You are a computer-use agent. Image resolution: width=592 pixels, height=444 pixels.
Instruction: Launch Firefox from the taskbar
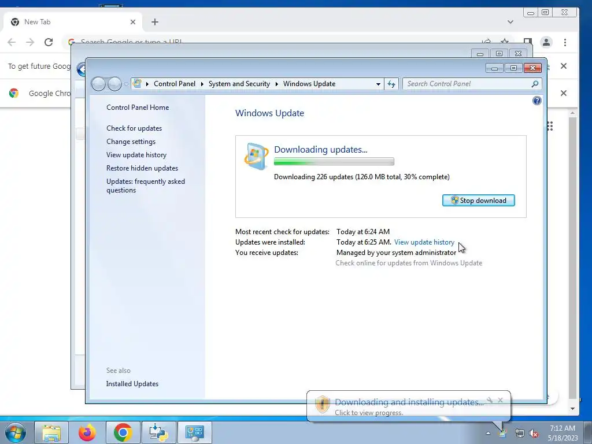pyautogui.click(x=87, y=432)
